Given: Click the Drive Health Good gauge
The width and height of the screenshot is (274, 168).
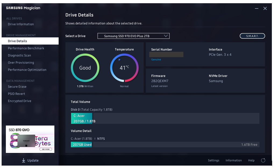Looking at the screenshot, I should [x=85, y=68].
